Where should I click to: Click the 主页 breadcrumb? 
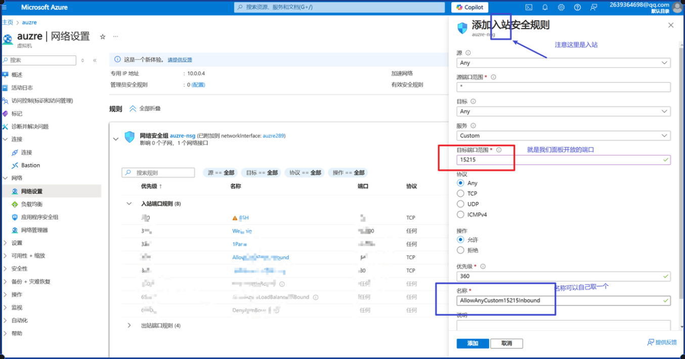point(8,23)
